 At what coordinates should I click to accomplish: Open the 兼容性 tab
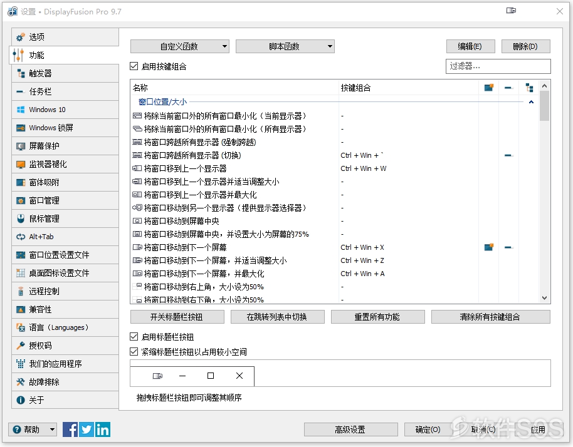tap(65, 309)
